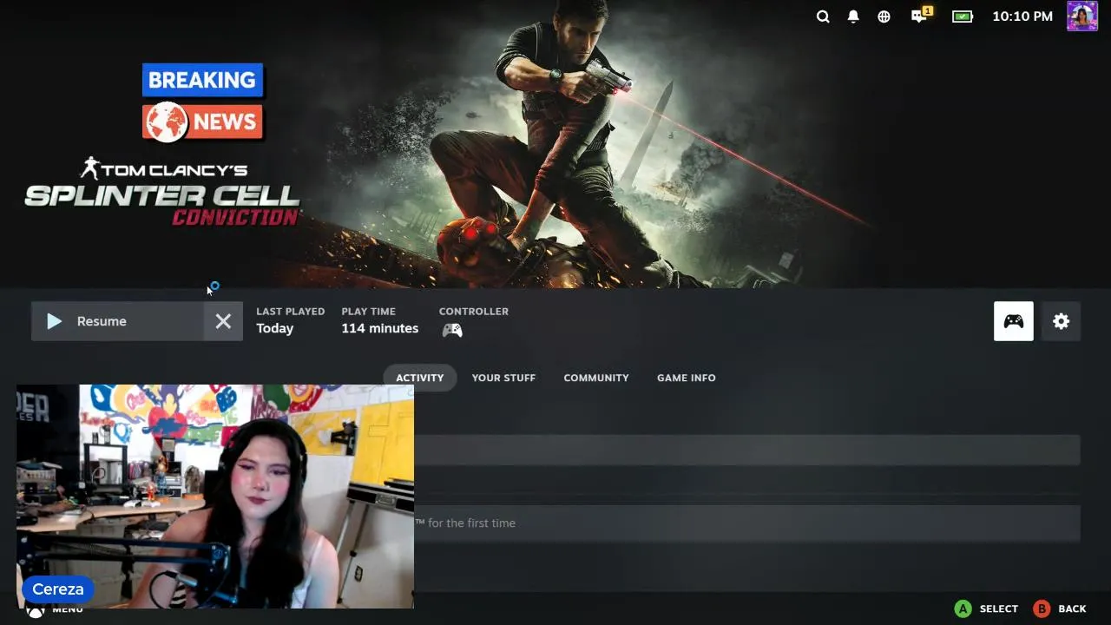The width and height of the screenshot is (1111, 625).
Task: Click the Resume play button
Action: pyautogui.click(x=117, y=321)
